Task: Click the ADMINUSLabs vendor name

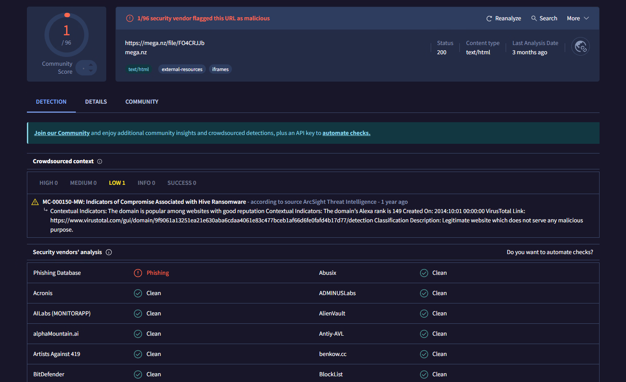Action: click(x=337, y=293)
